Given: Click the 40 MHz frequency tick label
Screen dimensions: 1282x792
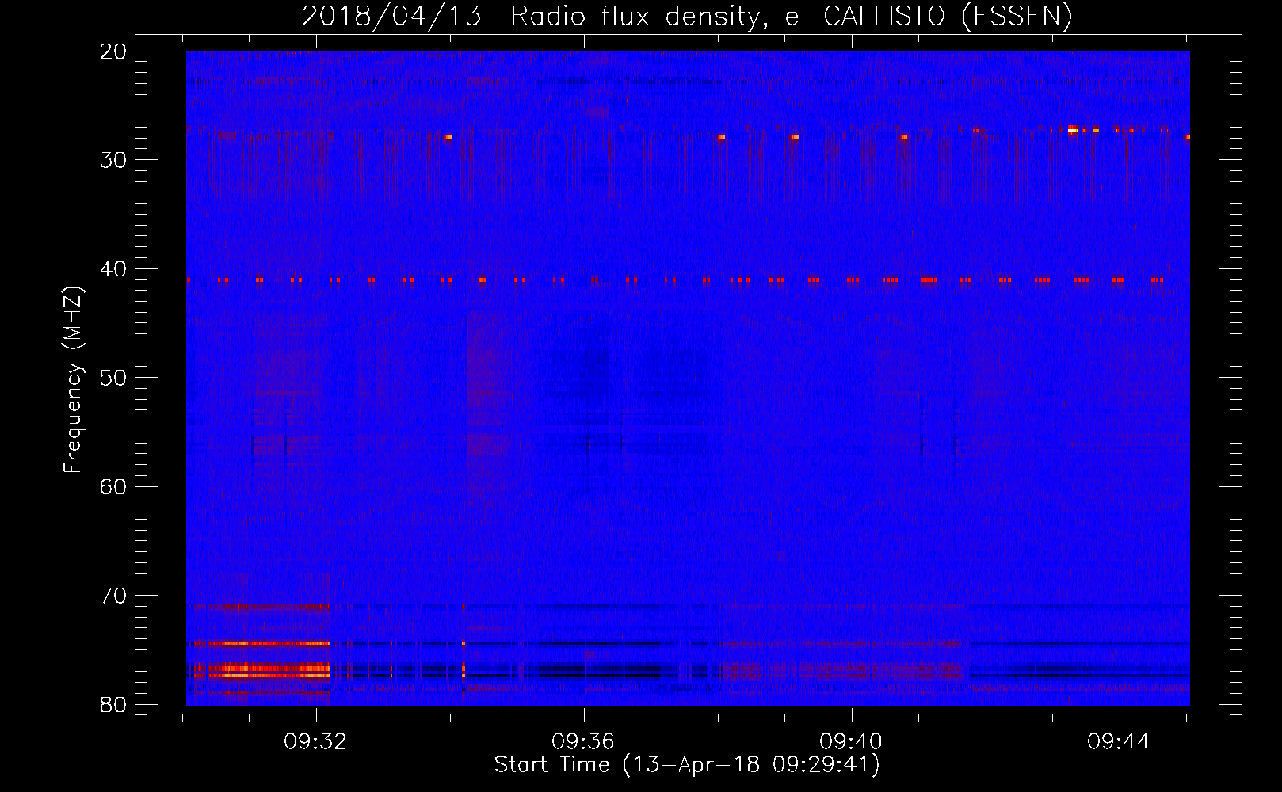Looking at the screenshot, I should [113, 269].
